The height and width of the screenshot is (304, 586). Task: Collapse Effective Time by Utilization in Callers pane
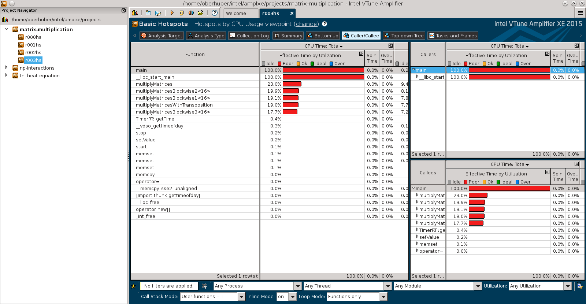point(547,53)
